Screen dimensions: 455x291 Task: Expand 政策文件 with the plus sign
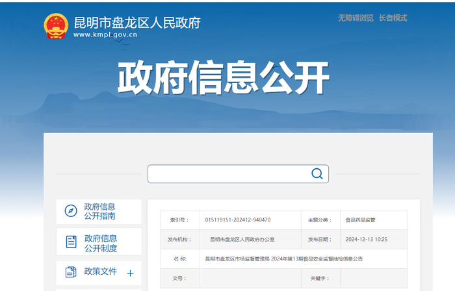(x=130, y=273)
